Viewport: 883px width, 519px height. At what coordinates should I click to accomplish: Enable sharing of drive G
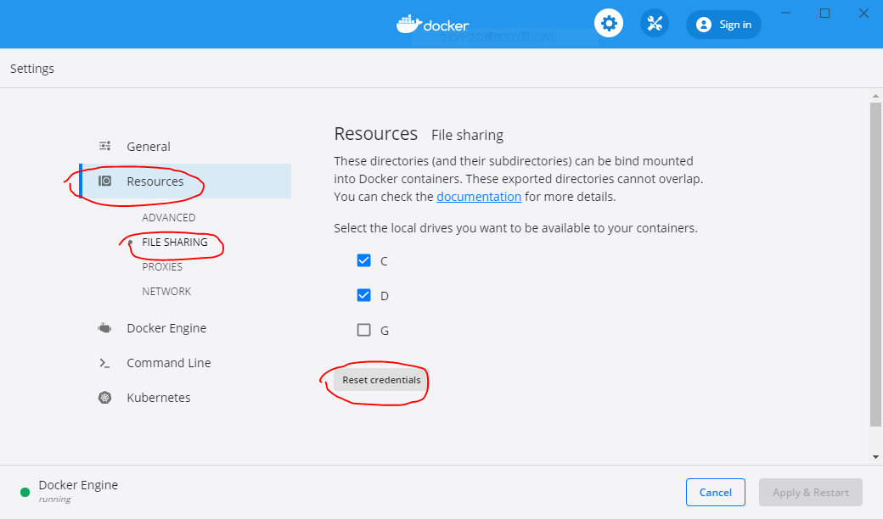(364, 330)
